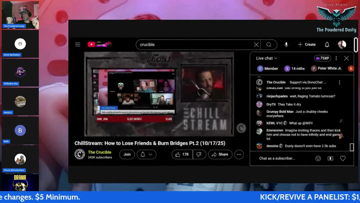Click the Share button
The height and width of the screenshot is (203, 360).
click(x=220, y=154)
